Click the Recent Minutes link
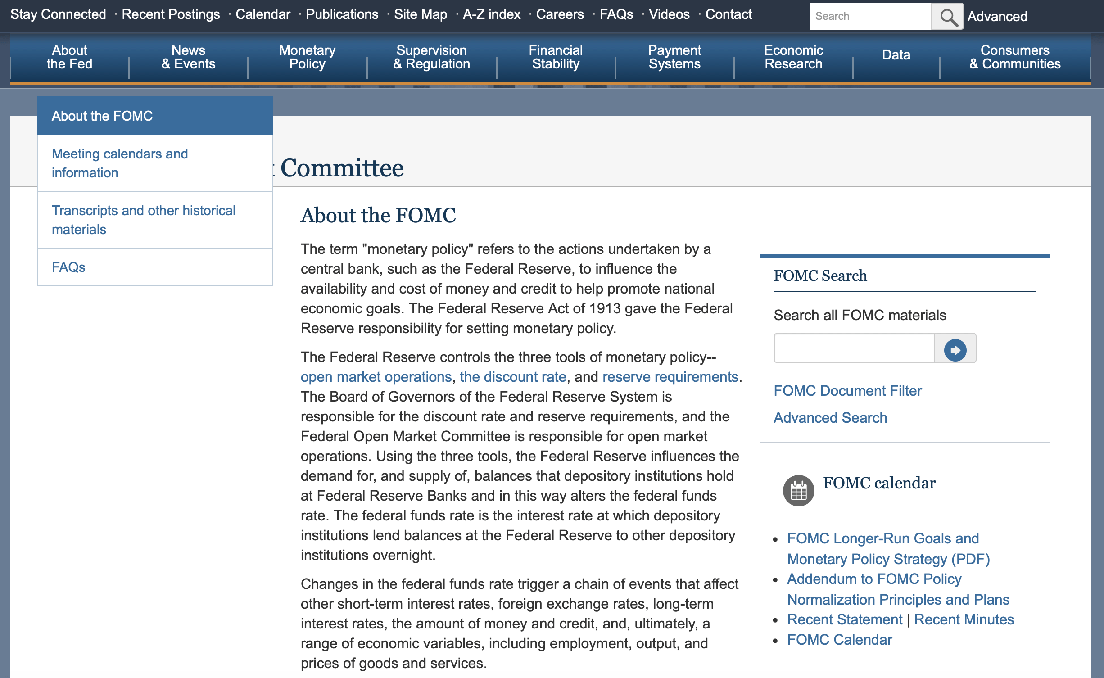The height and width of the screenshot is (678, 1104). click(964, 619)
